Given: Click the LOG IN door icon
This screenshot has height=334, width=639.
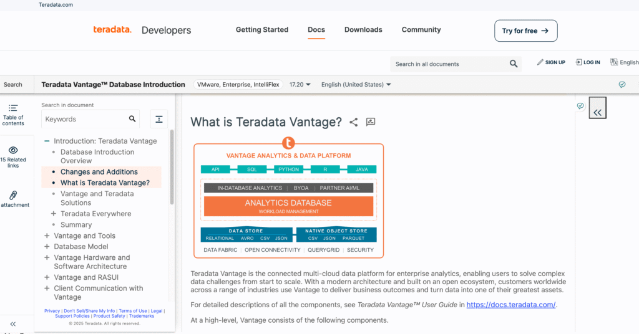Looking at the screenshot, I should tap(578, 62).
